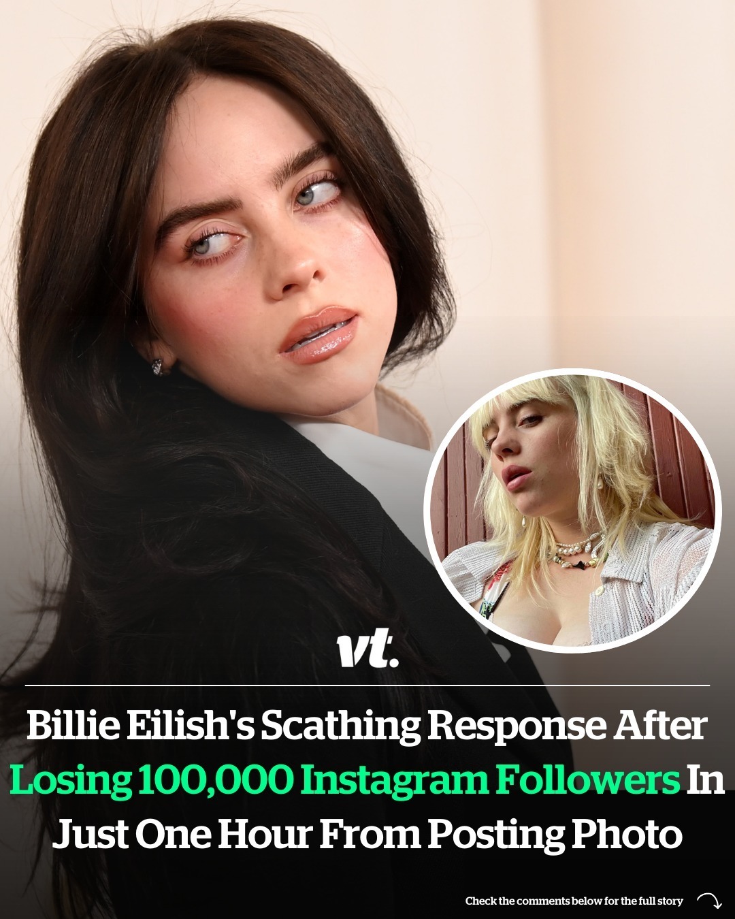Click the green "Losing 100,000" highlighted text
Viewport: 735px width, 919px height.
[152, 781]
